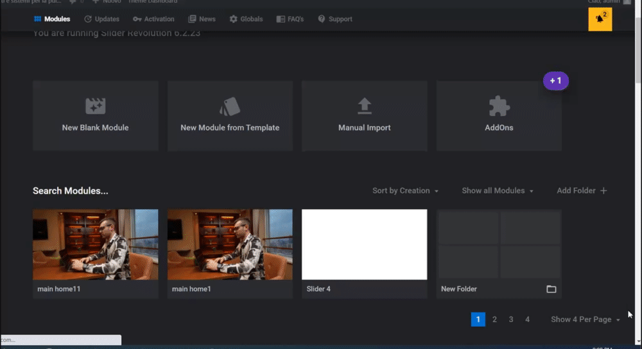Viewport: 642px width, 349px height.
Task: Open the Updates tab
Action: point(101,19)
